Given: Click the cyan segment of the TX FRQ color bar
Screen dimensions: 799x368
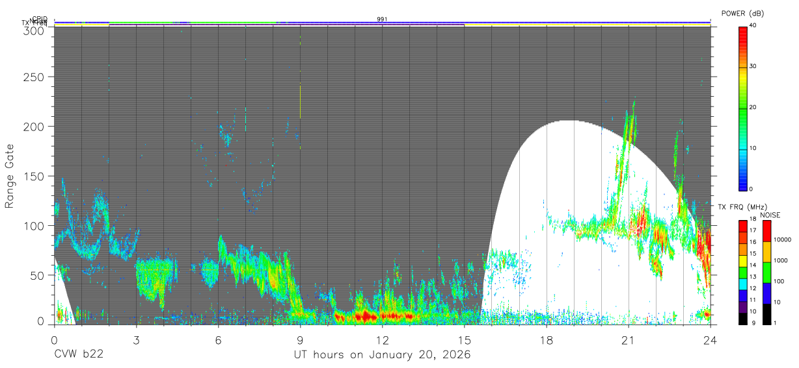Looking at the screenshot, I should [x=743, y=284].
